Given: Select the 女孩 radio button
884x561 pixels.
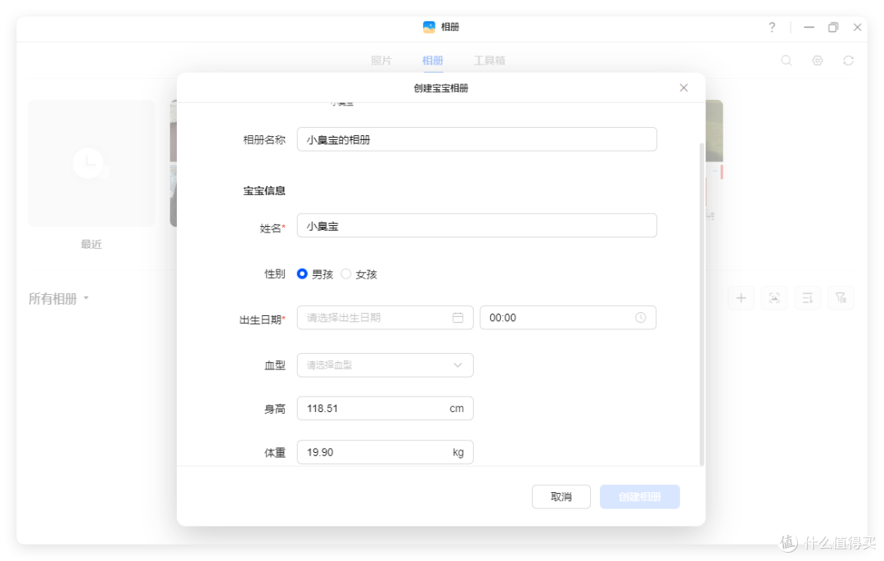Looking at the screenshot, I should tap(346, 274).
